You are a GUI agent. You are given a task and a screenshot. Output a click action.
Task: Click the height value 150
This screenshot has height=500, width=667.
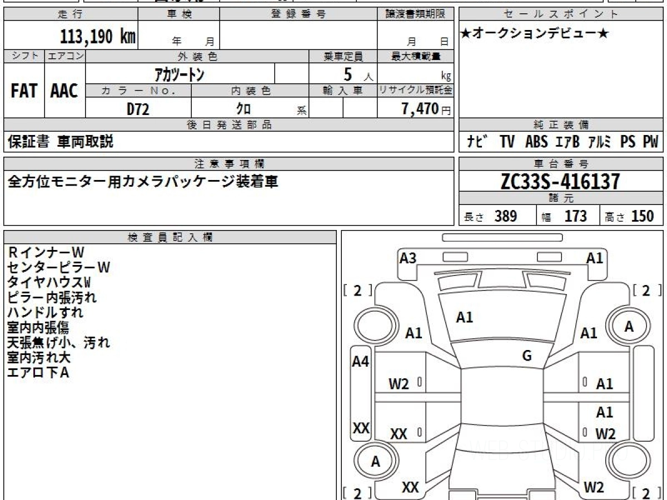[x=643, y=216]
